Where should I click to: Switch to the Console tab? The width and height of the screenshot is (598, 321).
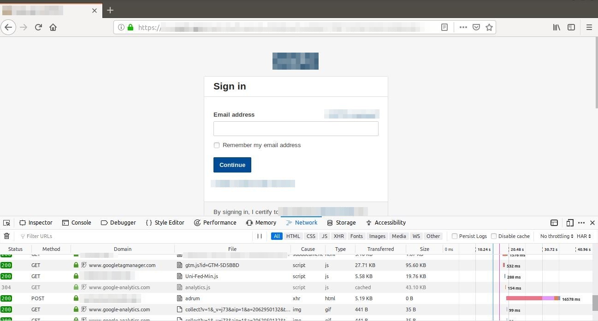coord(77,223)
